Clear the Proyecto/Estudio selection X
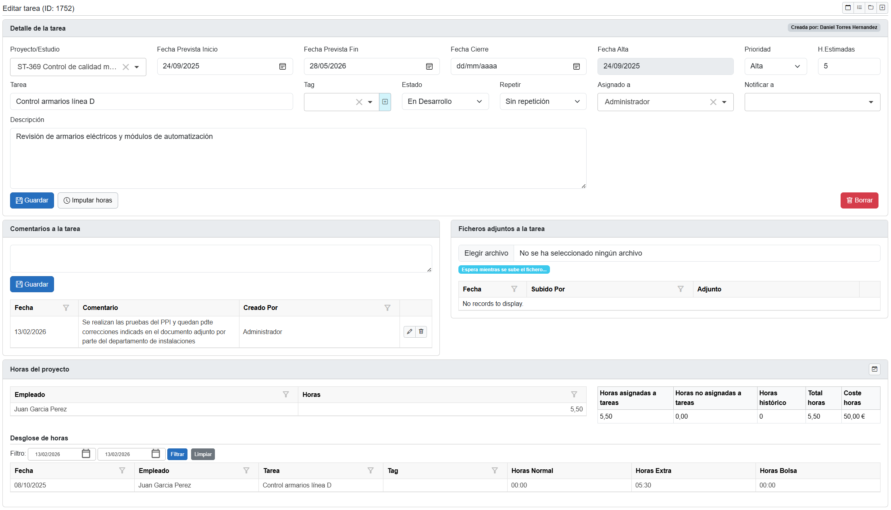The height and width of the screenshot is (510, 891). point(126,67)
